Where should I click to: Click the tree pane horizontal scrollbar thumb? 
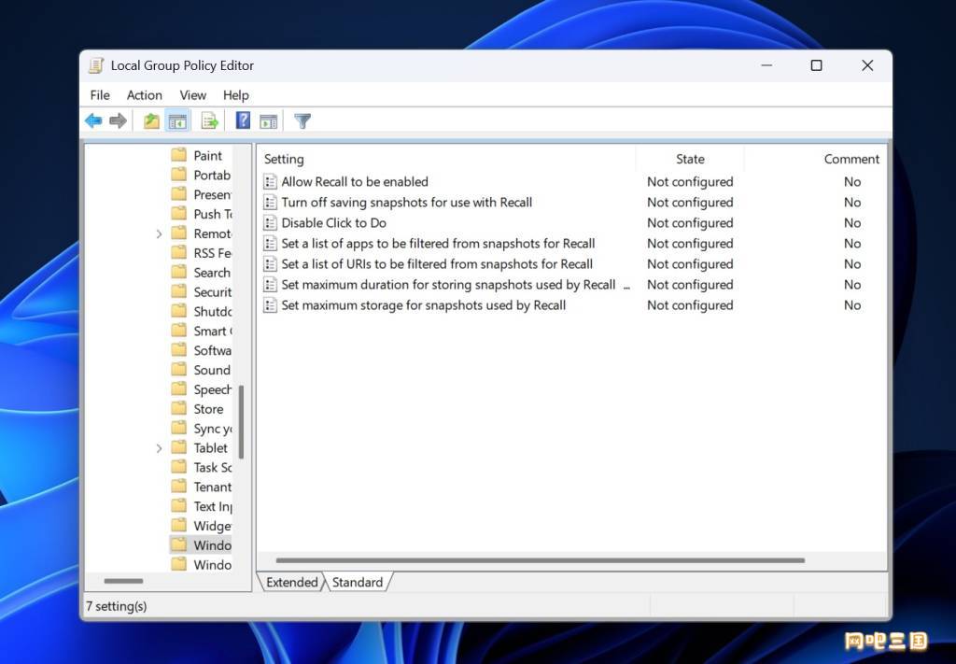pyautogui.click(x=123, y=581)
